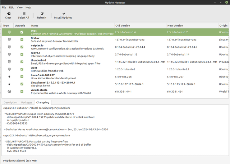Click the shield type icon for firefox

9,39
